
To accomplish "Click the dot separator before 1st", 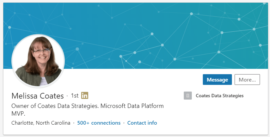I will [x=67, y=96].
